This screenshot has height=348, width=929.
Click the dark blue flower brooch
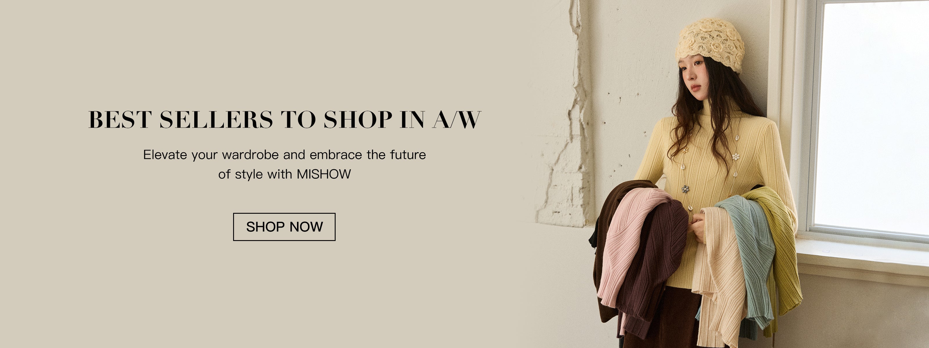(x=685, y=189)
